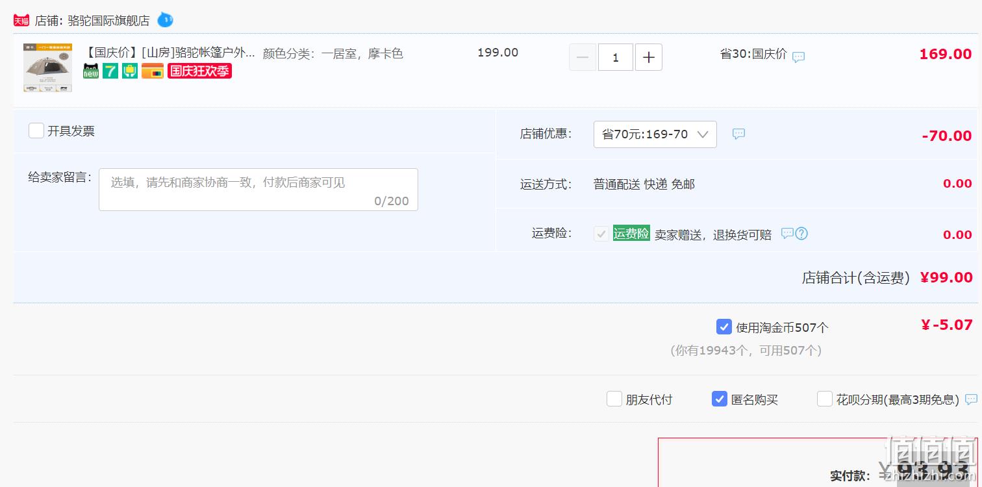This screenshot has width=982, height=487.
Task: Open the blue Wangwang chat icon by the store name
Action: [x=165, y=20]
